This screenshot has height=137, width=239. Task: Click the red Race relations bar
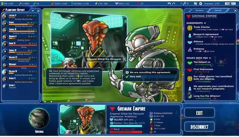point(126,132)
